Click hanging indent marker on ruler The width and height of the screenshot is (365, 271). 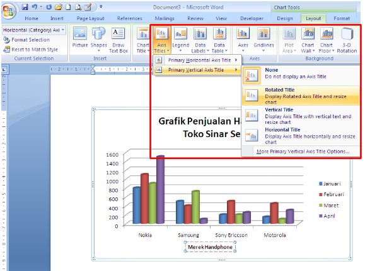pos(93,71)
